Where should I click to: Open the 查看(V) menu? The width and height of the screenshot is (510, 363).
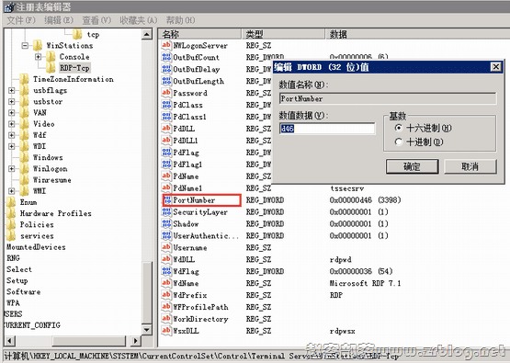tap(96, 20)
